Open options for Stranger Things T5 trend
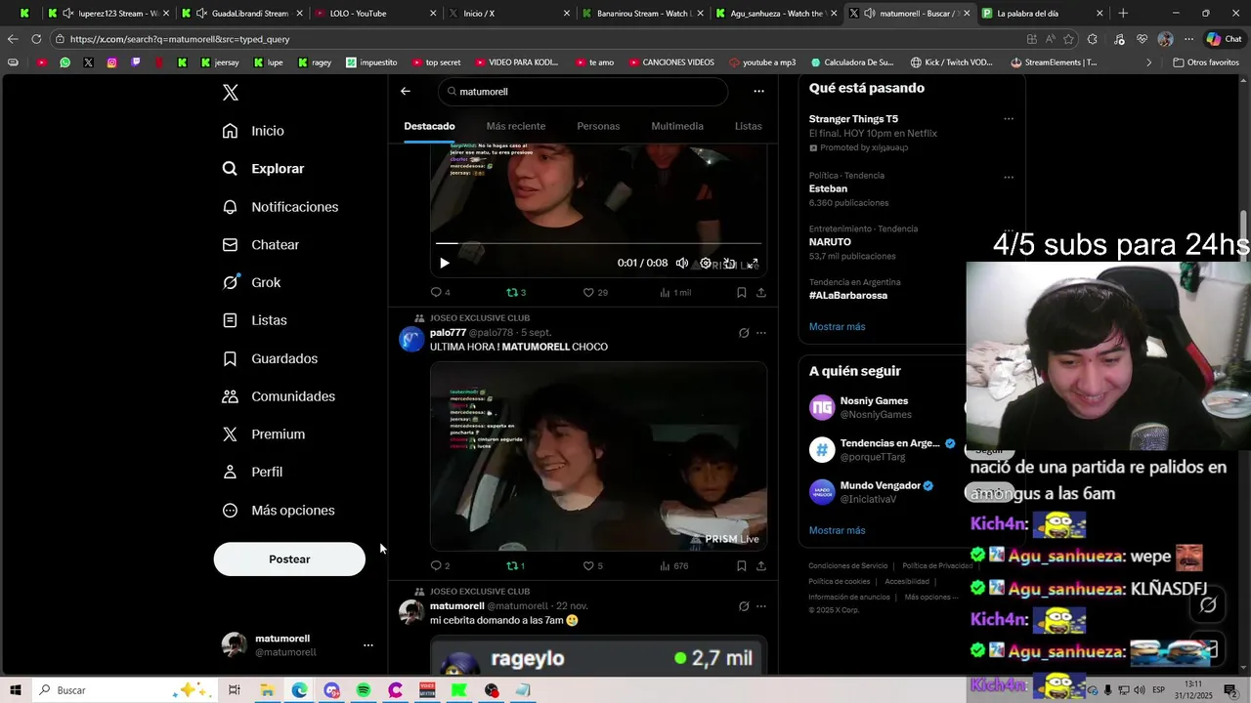 tap(1009, 119)
